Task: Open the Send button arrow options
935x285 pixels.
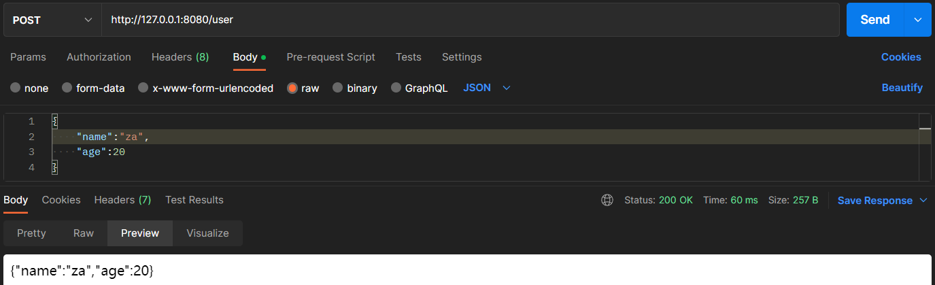Action: [x=918, y=20]
